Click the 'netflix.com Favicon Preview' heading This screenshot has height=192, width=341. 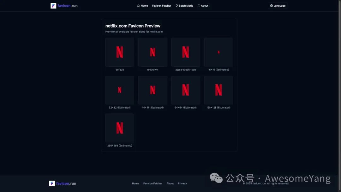click(133, 26)
